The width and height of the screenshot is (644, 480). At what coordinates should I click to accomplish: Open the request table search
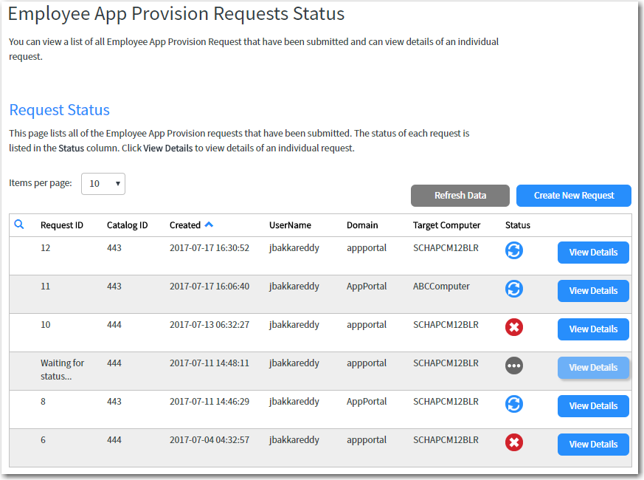click(20, 224)
